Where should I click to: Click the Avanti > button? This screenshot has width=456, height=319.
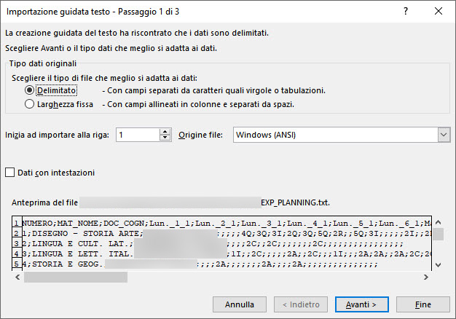(362, 304)
